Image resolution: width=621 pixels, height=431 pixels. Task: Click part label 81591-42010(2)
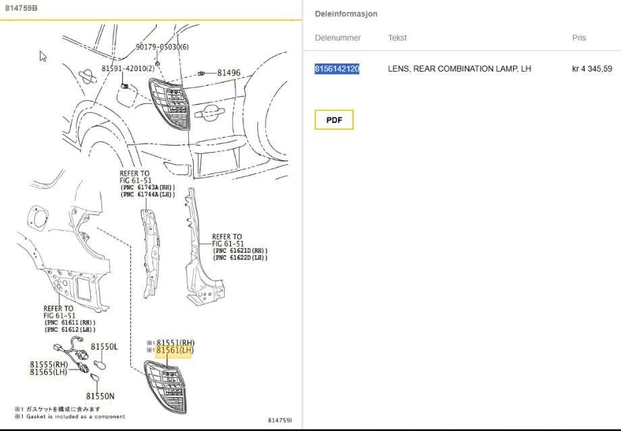128,68
